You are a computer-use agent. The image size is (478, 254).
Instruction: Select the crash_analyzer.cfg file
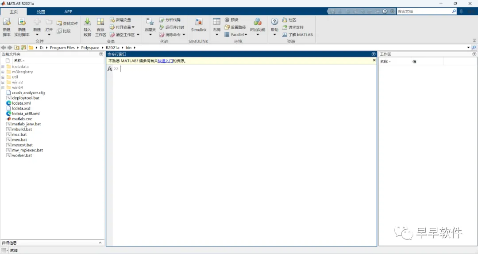point(28,93)
